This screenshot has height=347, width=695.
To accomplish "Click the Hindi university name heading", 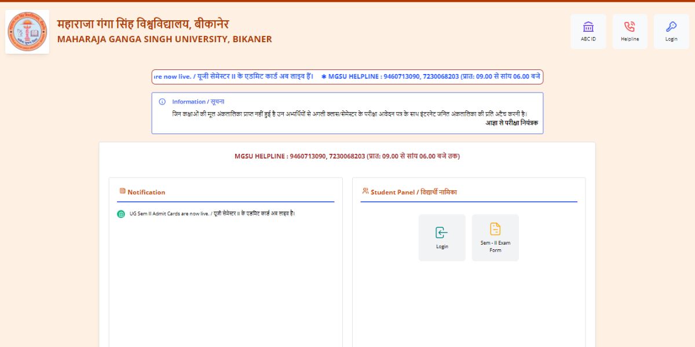I will click(143, 24).
